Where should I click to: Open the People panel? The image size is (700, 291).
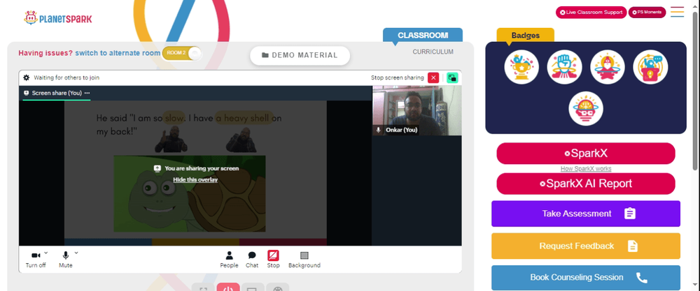[229, 259]
